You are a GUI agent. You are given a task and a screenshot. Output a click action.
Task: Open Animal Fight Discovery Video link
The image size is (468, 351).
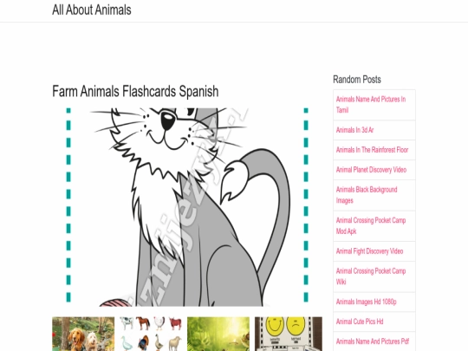point(369,251)
